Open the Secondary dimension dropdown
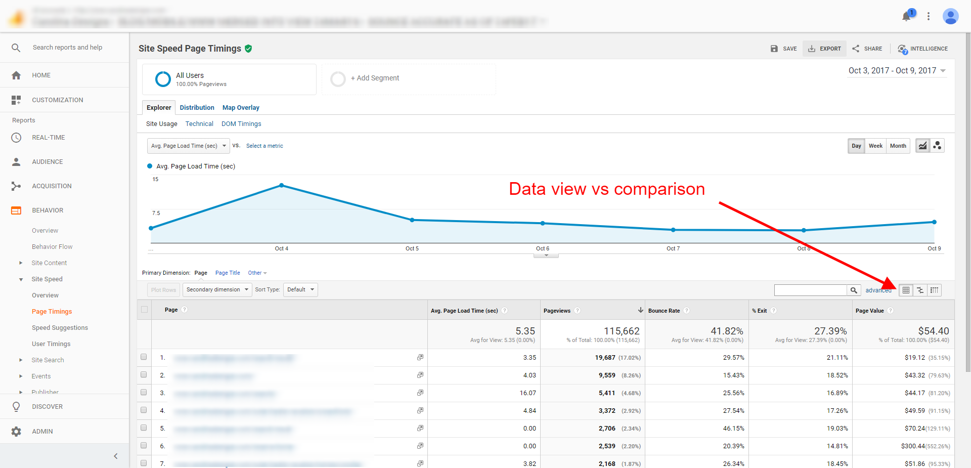Screen dimensions: 971x468 point(217,289)
